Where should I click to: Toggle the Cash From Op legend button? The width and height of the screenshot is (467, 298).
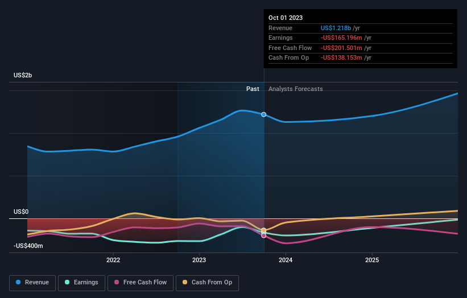pos(207,283)
